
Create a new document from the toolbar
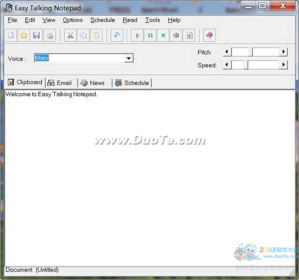(x=11, y=35)
